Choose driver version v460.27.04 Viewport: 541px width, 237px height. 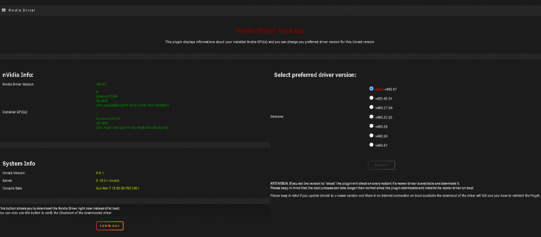coord(372,107)
